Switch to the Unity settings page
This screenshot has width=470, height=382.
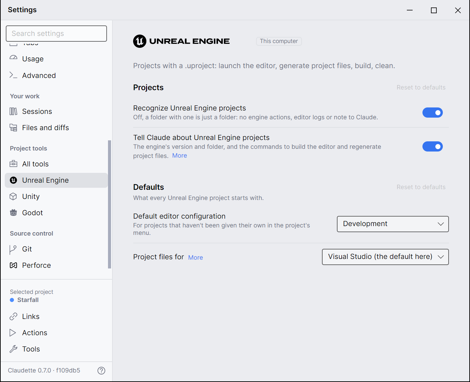(x=56, y=196)
